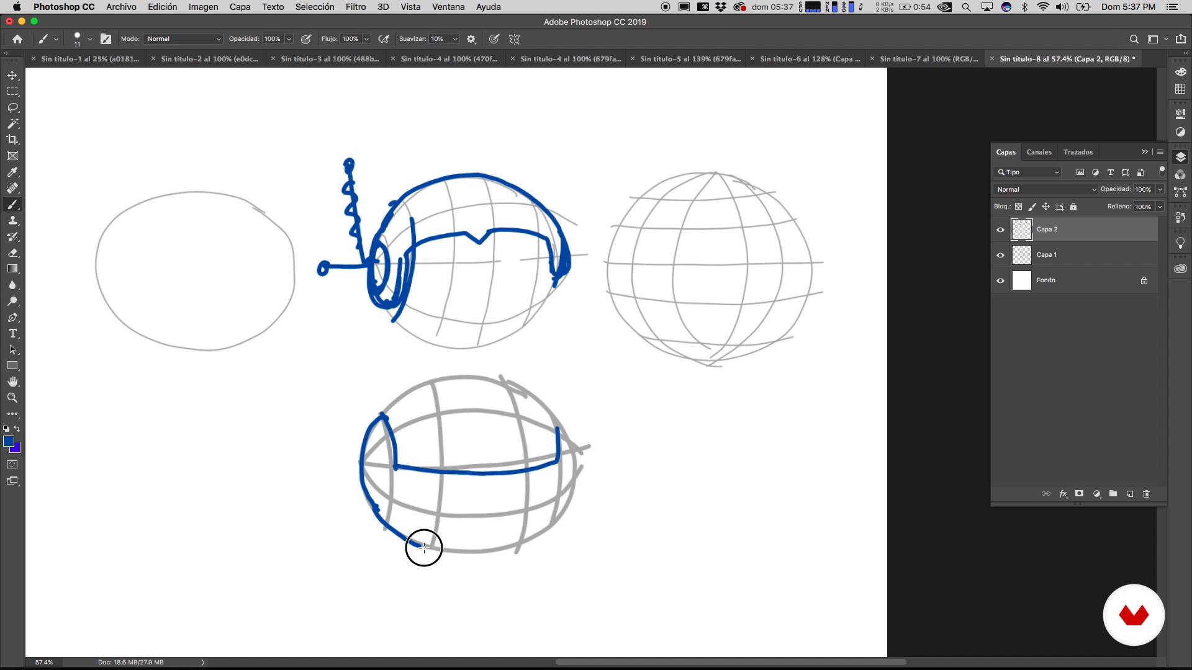This screenshot has width=1192, height=670.
Task: Open layer Opacidad dropdown arrow
Action: [x=1160, y=190]
